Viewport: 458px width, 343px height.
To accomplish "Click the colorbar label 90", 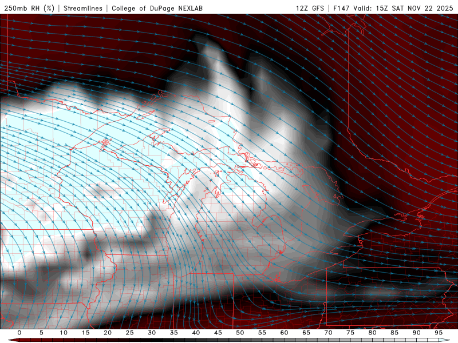I will [x=416, y=333].
